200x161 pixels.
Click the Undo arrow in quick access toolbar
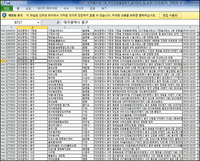[13, 3]
